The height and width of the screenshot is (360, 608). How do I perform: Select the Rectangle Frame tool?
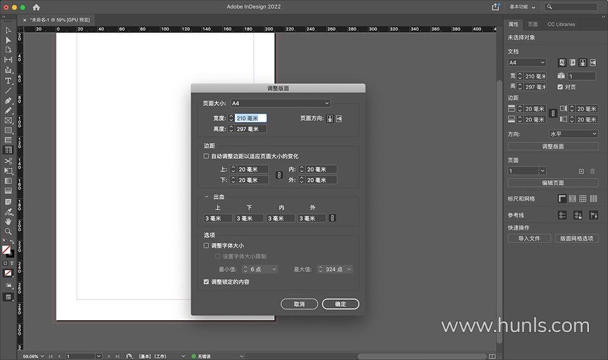(8, 120)
